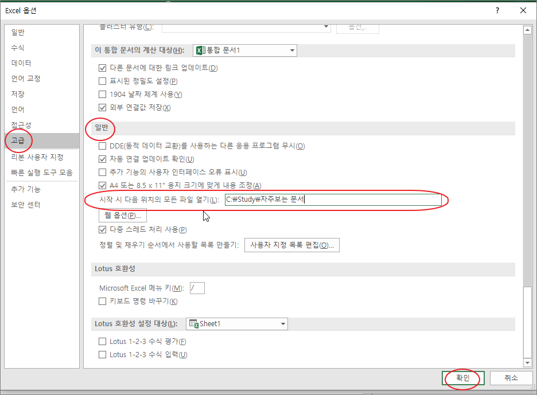Enable DDE 다른 응용 프로그램 무시 checkbox
537x395 pixels.
pos(102,146)
